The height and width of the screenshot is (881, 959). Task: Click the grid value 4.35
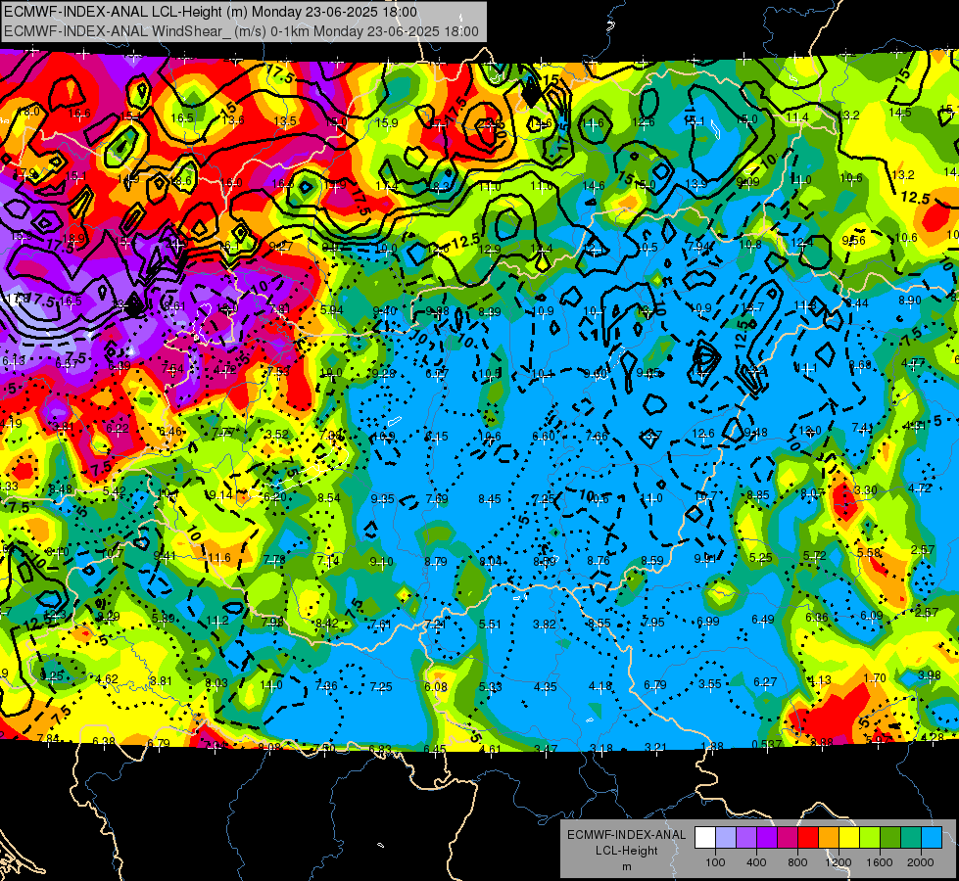point(545,686)
